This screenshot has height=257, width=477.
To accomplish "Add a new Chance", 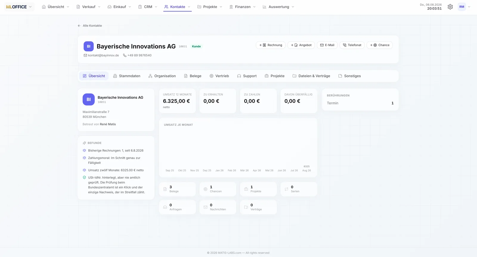I will click(x=380, y=45).
